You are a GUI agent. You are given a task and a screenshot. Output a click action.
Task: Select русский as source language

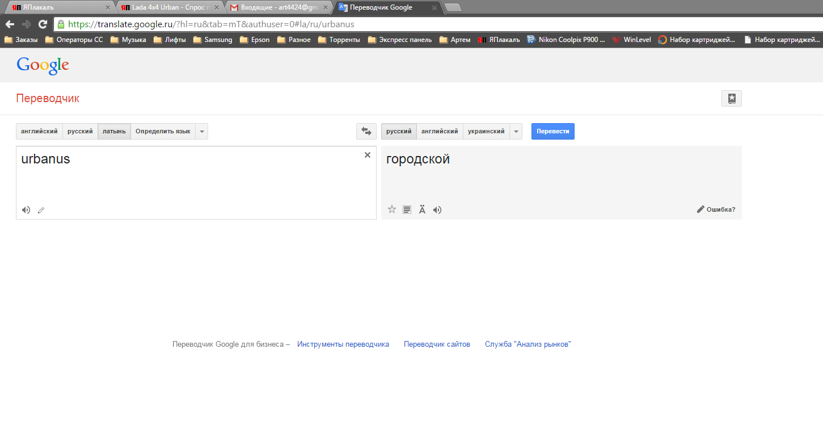coord(80,132)
